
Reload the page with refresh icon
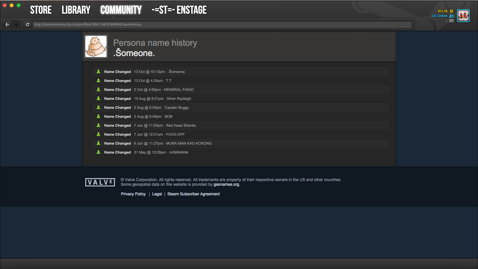click(x=28, y=25)
